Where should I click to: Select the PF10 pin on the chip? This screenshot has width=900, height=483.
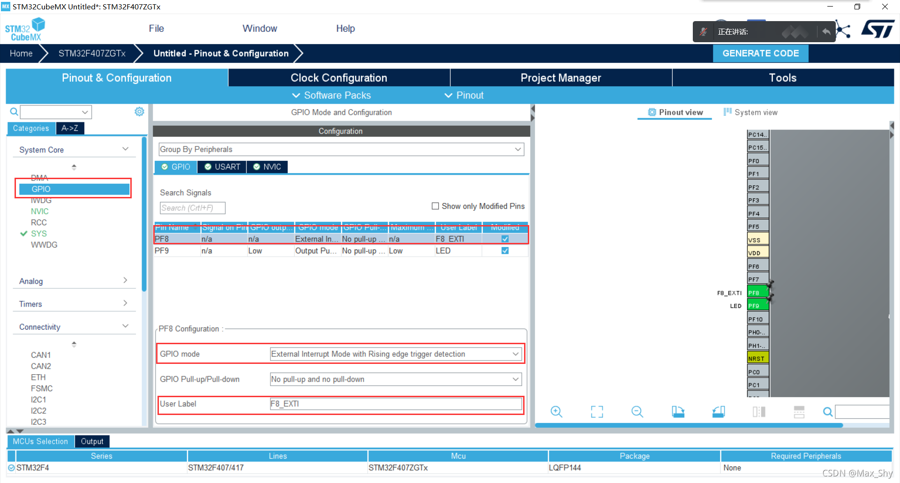[x=757, y=319]
